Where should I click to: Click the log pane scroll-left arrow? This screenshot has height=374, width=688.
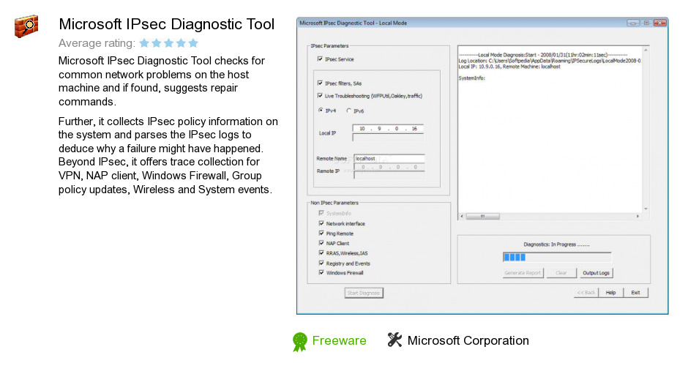coord(461,217)
